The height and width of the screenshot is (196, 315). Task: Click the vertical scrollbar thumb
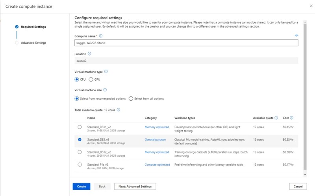click(x=305, y=96)
